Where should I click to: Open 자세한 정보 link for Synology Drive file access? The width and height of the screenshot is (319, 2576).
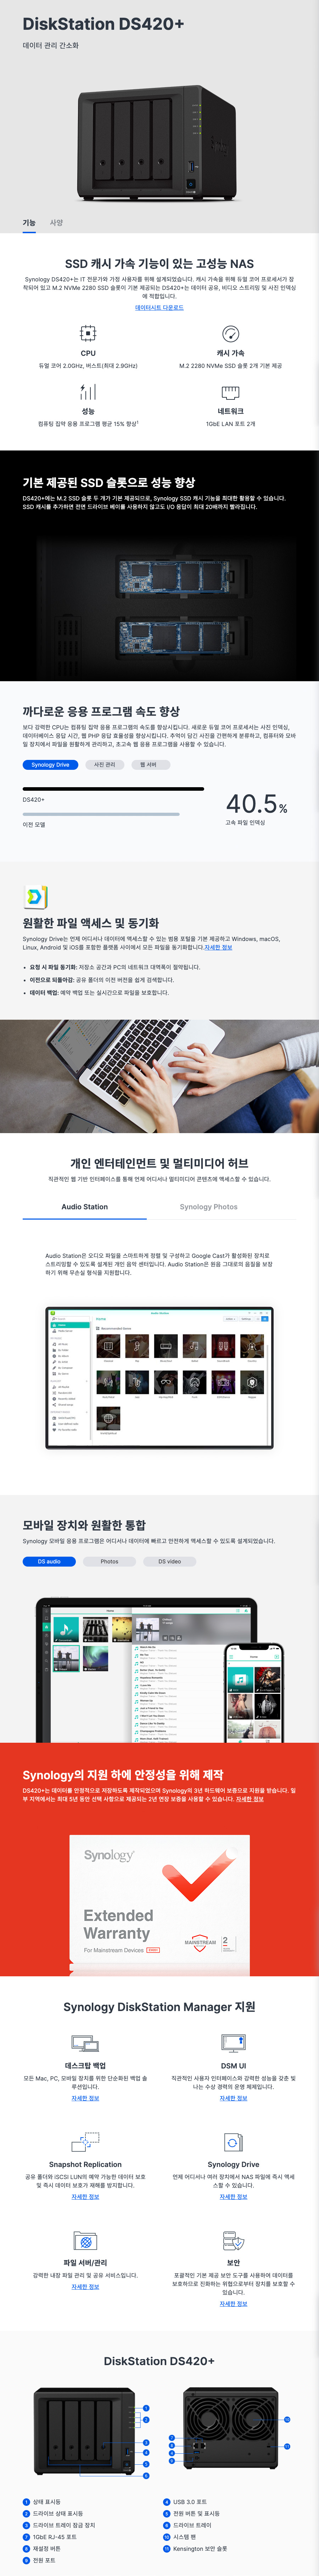(x=218, y=947)
